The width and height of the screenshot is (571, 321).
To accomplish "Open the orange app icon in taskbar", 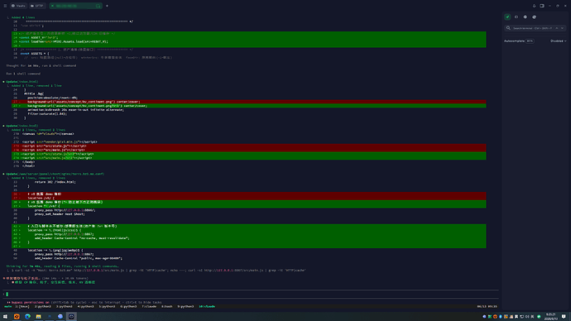I will 17,317.
